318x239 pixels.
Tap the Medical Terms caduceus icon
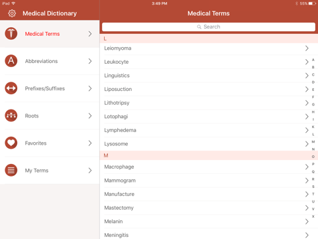(11, 34)
